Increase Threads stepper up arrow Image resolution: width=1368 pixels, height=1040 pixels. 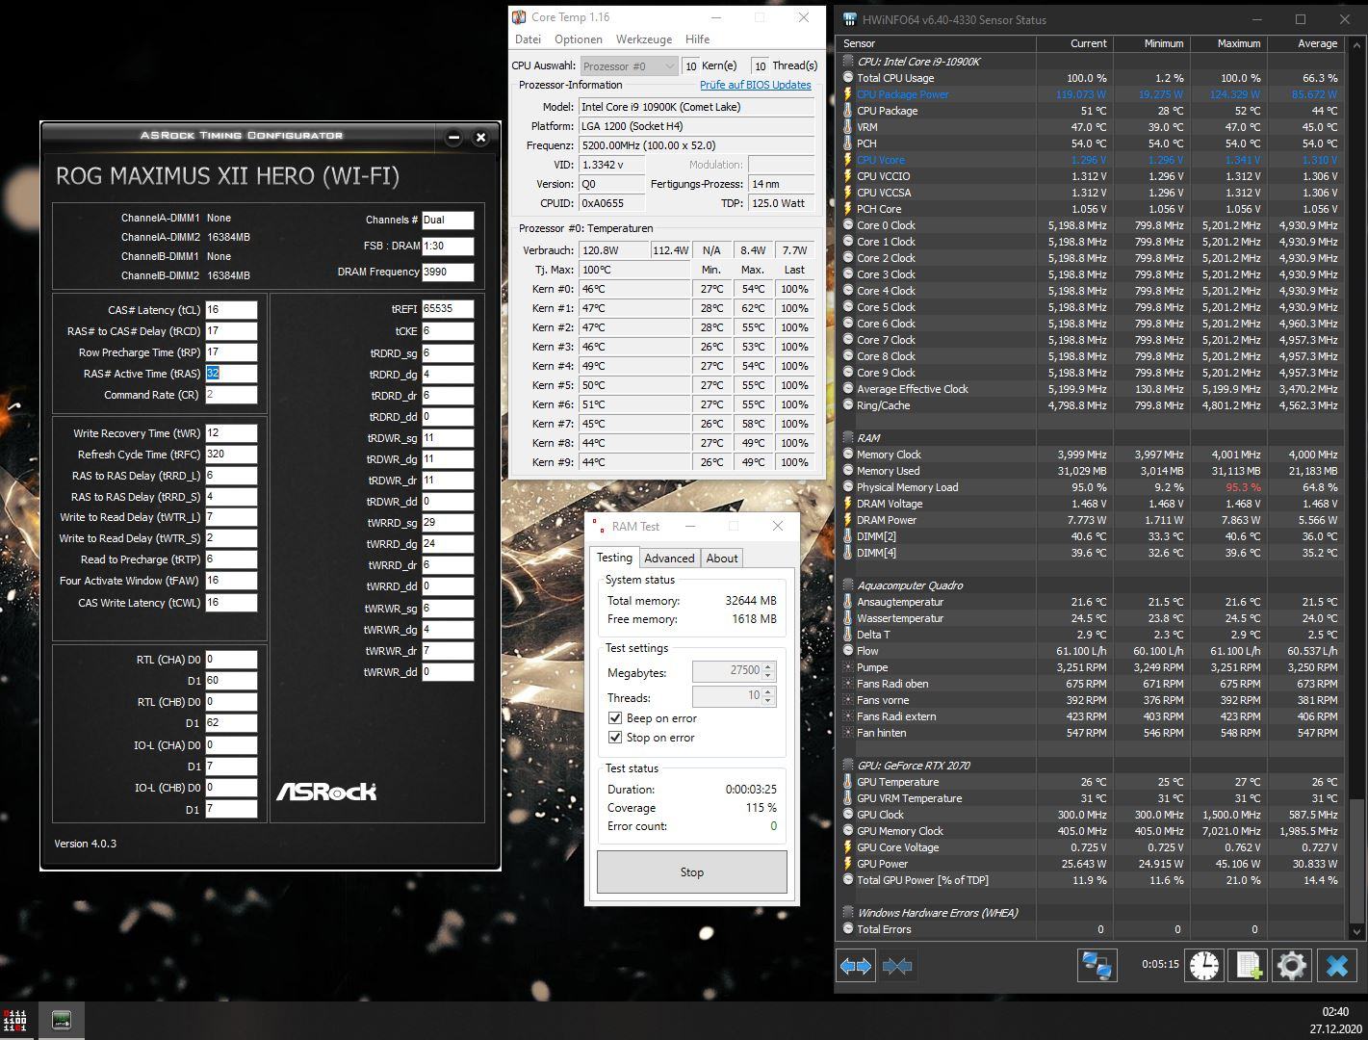click(x=768, y=691)
